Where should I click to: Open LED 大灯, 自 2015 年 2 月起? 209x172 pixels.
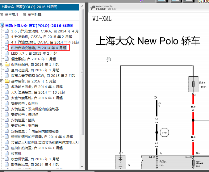point(34,53)
